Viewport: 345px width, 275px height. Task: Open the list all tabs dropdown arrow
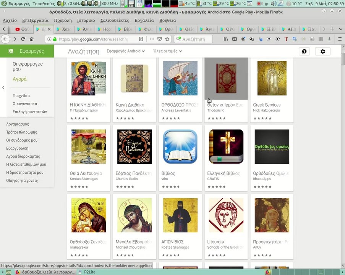point(340,29)
